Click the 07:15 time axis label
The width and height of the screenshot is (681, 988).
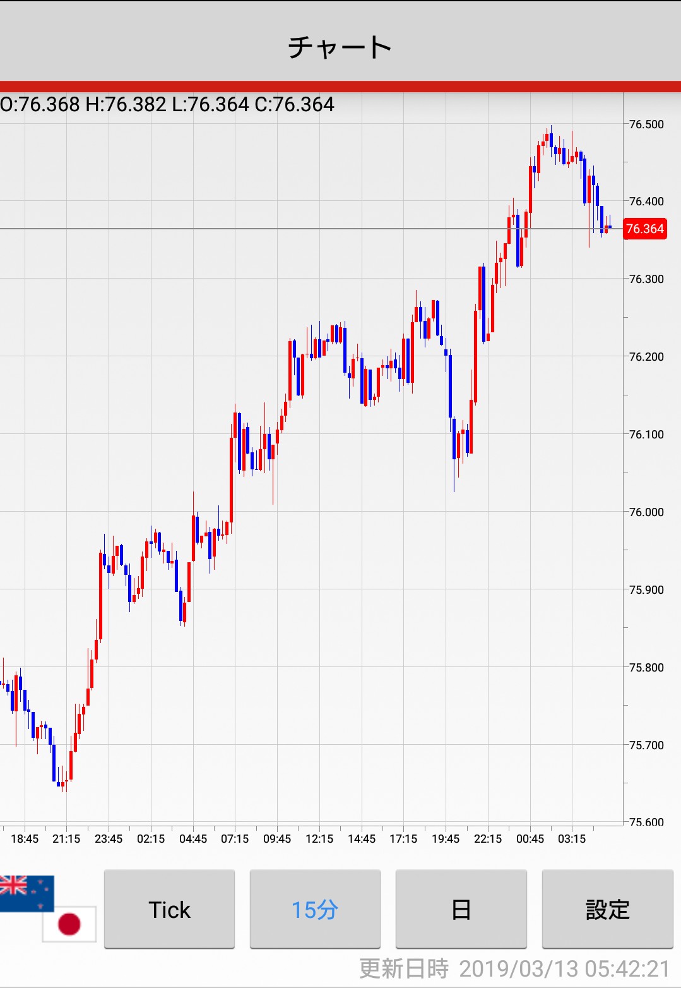click(x=235, y=839)
